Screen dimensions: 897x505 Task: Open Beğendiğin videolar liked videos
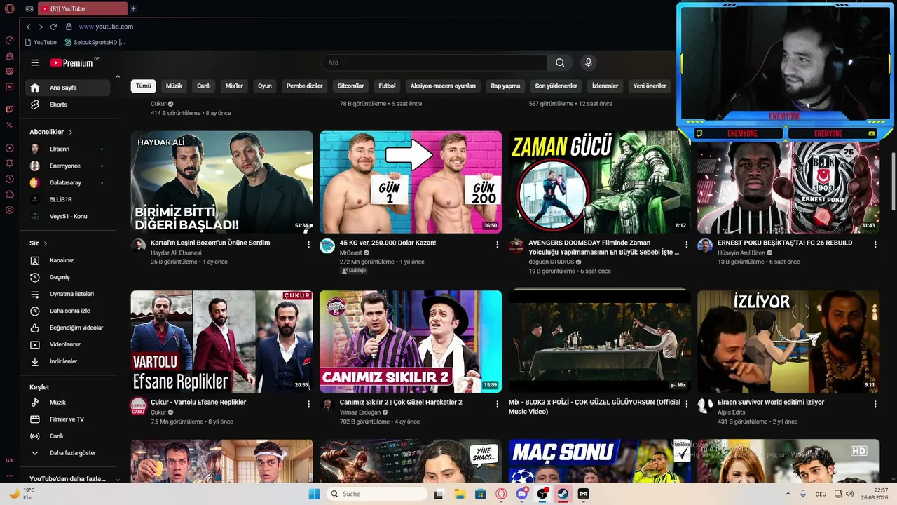pos(67,328)
